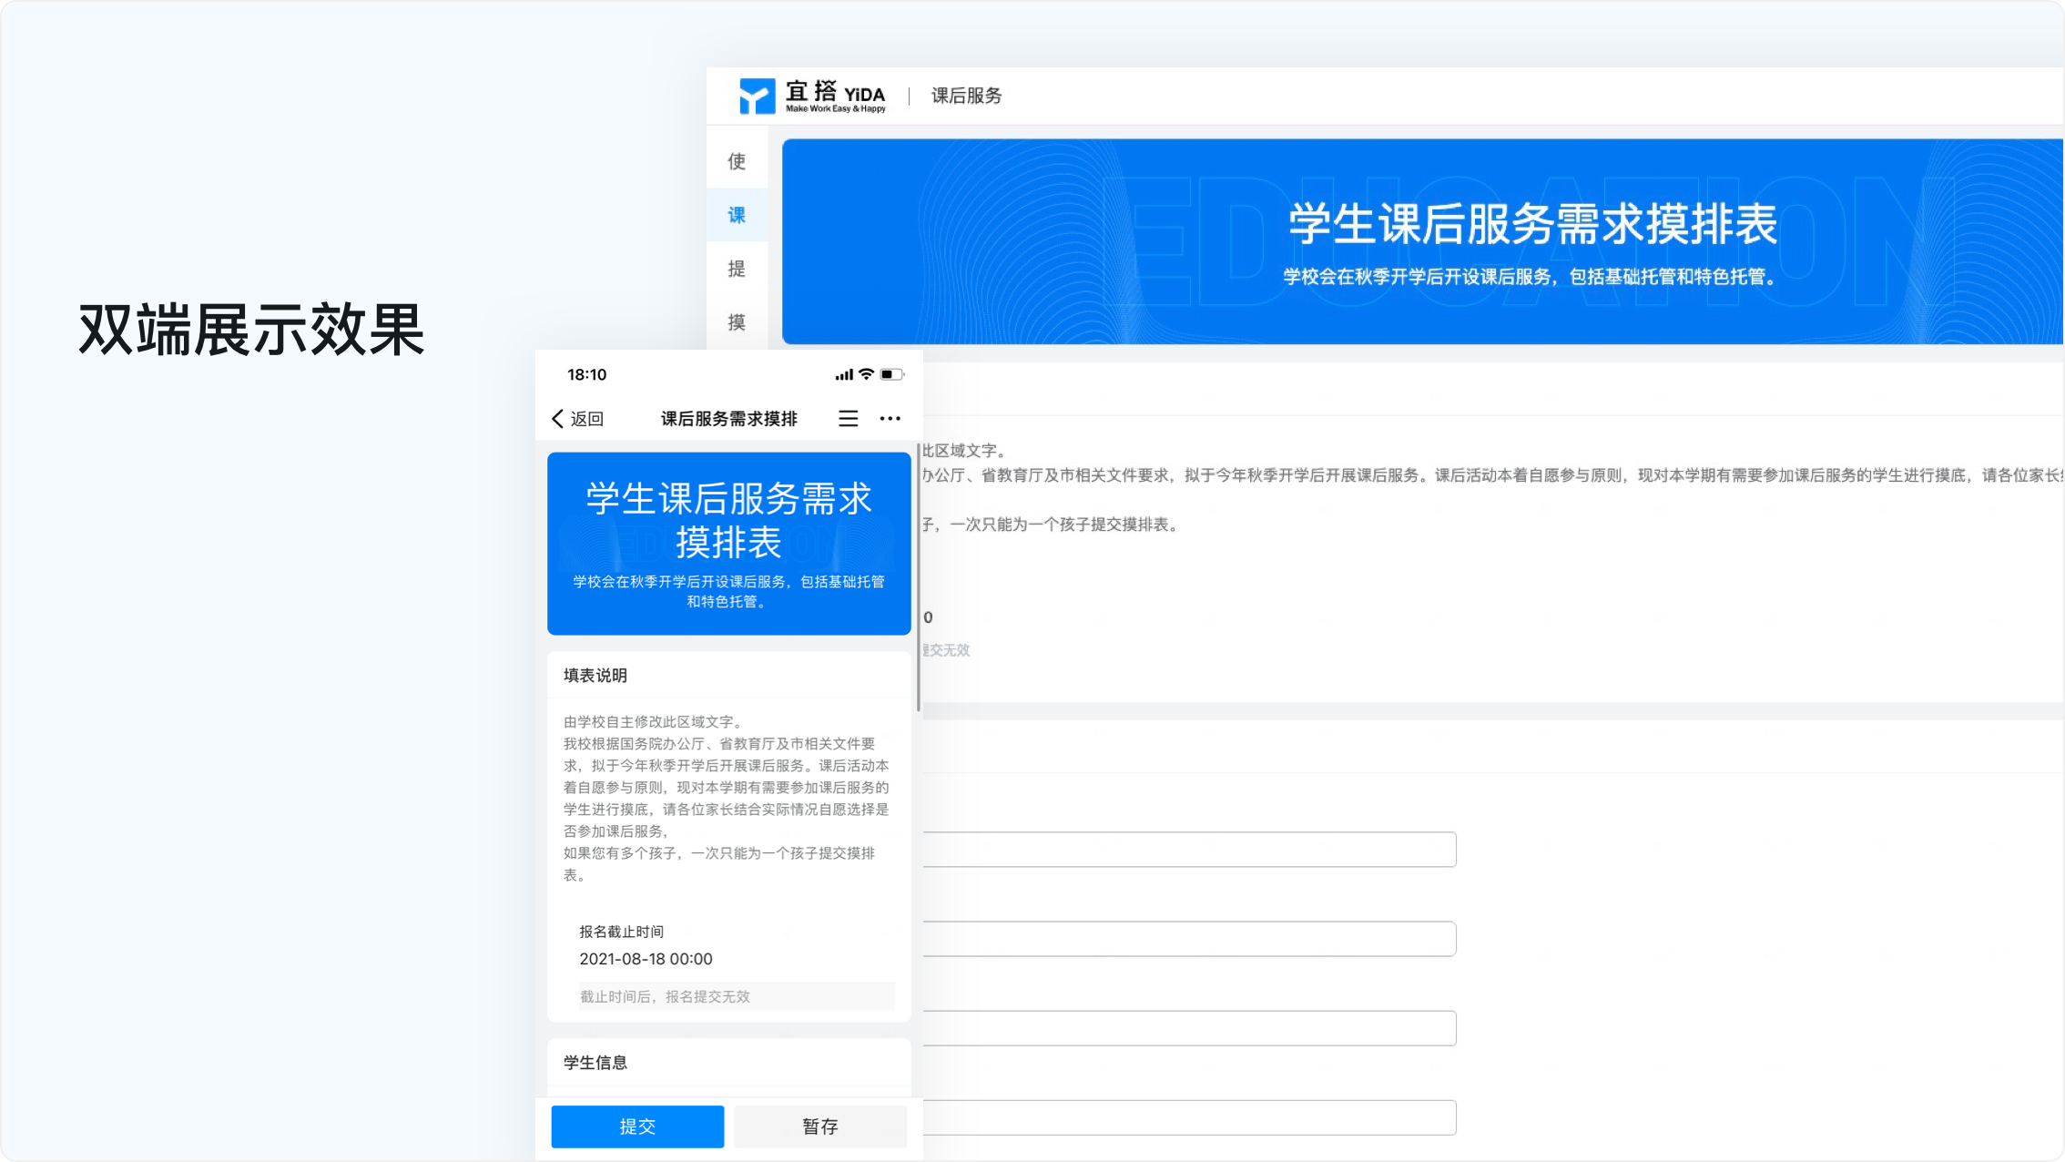Screen dimensions: 2065x1162
Task: Select the 使 sidebar menu item
Action: click(737, 162)
